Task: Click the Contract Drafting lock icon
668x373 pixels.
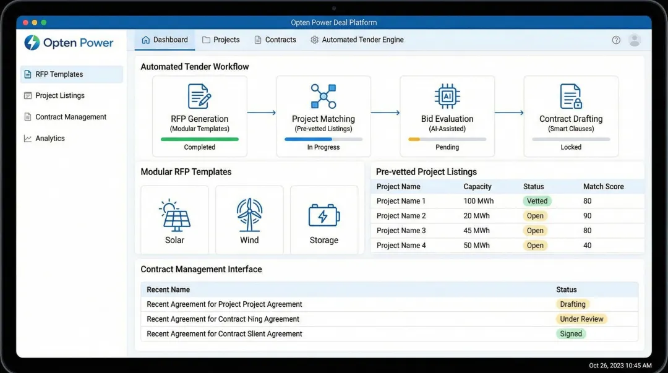Action: (x=570, y=95)
